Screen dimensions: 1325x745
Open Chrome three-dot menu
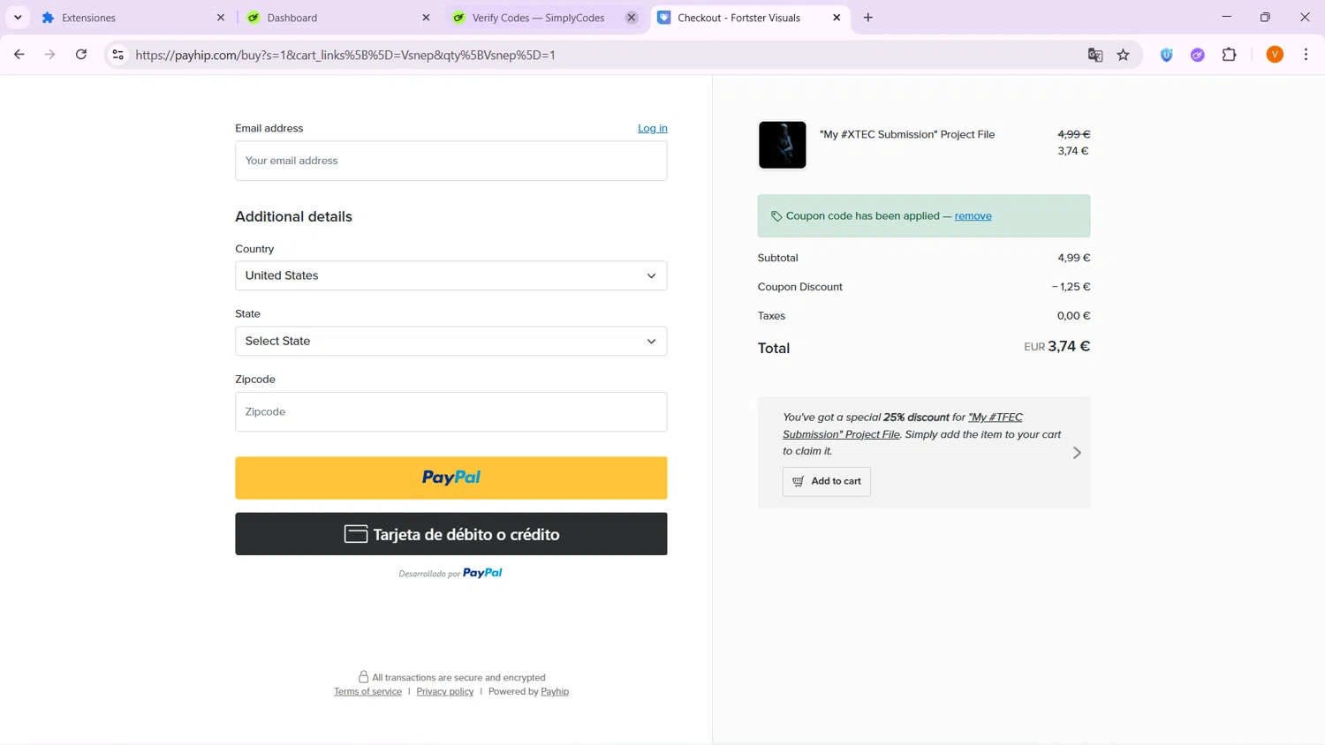[1306, 55]
